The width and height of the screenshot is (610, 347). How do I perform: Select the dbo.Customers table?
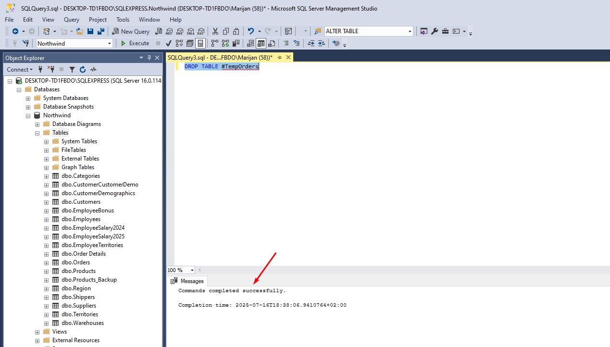point(81,202)
